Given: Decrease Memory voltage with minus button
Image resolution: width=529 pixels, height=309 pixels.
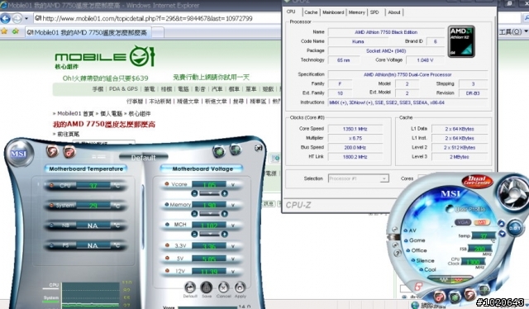Looking at the screenshot, I should 194,213.
